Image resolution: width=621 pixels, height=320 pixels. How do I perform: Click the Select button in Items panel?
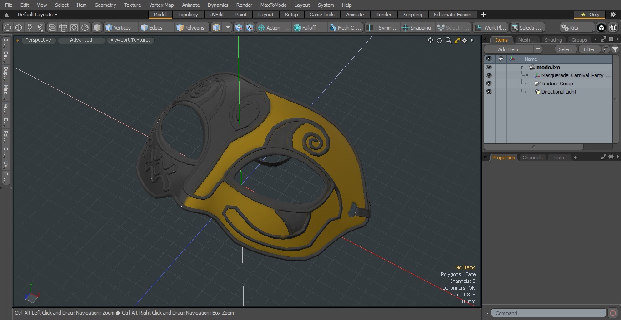pyautogui.click(x=566, y=49)
